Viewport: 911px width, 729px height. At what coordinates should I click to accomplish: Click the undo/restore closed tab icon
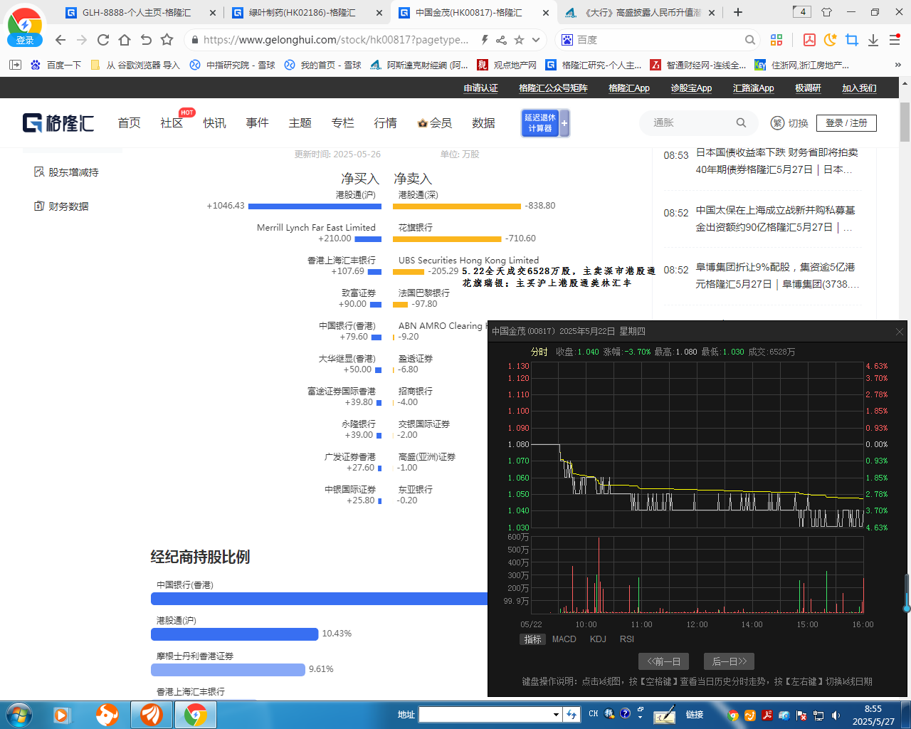[x=146, y=40]
